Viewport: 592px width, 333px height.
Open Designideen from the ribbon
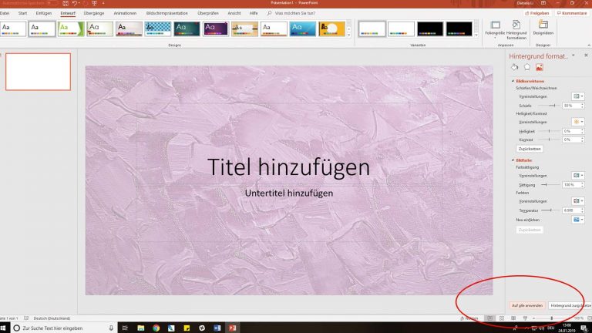pos(543,25)
